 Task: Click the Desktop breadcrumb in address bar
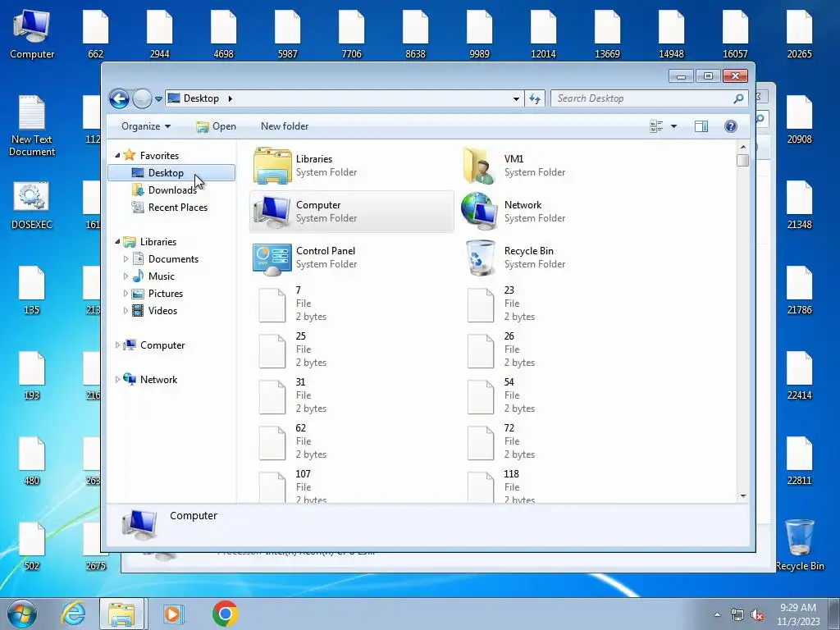pyautogui.click(x=202, y=98)
